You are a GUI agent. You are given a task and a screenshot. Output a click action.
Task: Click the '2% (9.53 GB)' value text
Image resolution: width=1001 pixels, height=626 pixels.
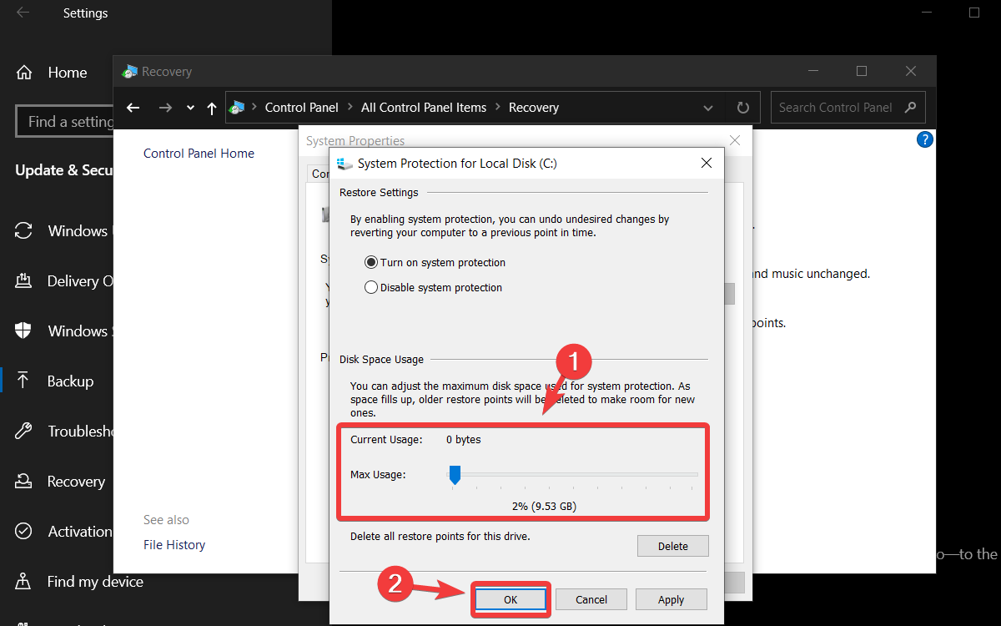544,507
